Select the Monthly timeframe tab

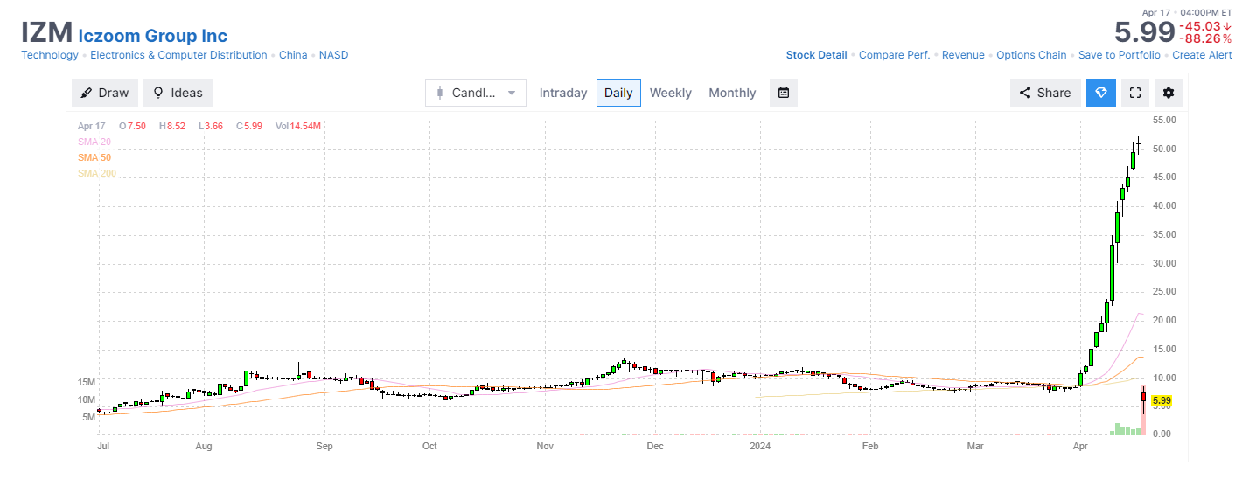click(x=732, y=93)
